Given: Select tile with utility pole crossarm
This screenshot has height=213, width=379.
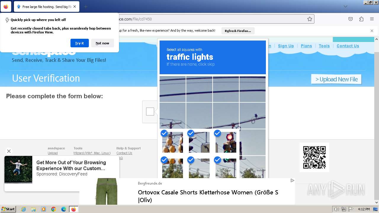Looking at the screenshot, I should pyautogui.click(x=173, y=116).
